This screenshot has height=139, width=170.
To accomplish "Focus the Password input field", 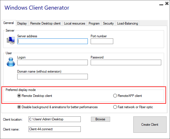I will pos(126,62).
